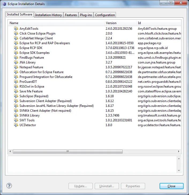
Task: Click the down arrow in the description pane scrollbar
Action: [179, 171]
